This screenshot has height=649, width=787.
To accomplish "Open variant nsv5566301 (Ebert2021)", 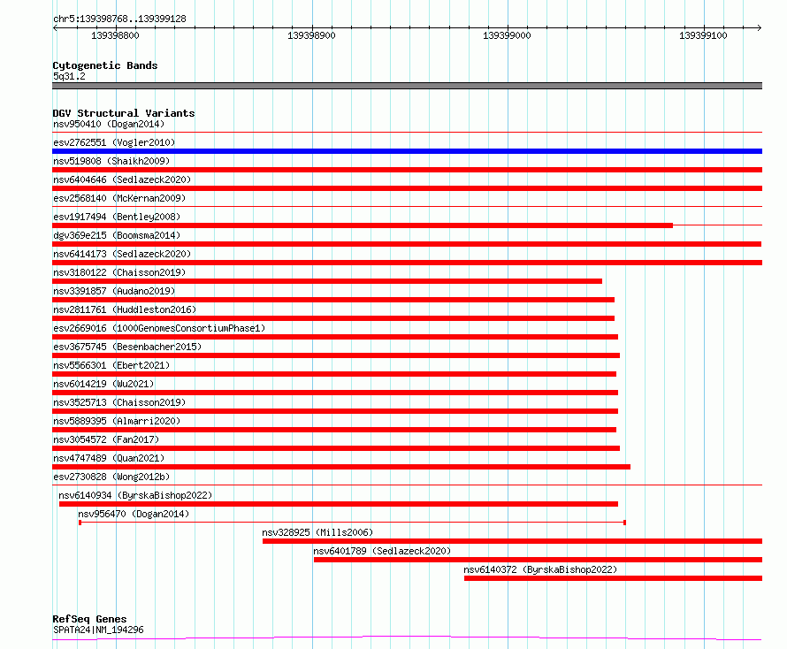I will (x=111, y=365).
